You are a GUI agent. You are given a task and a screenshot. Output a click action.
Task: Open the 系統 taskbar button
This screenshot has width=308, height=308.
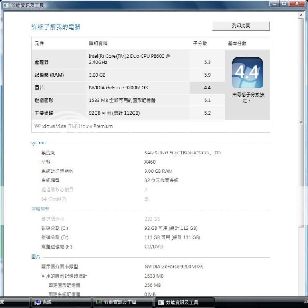(x=61, y=302)
